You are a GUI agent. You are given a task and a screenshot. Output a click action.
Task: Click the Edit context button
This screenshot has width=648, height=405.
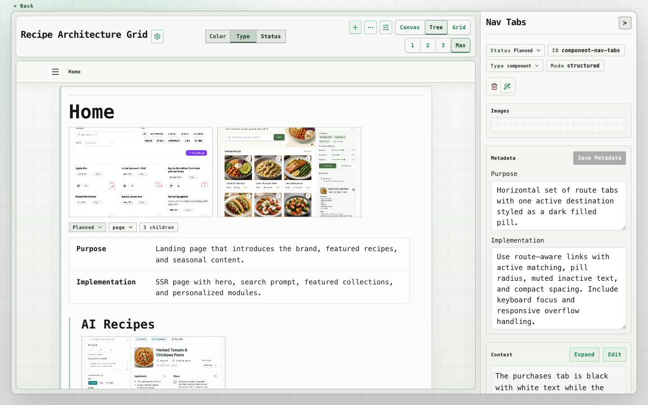(x=615, y=355)
